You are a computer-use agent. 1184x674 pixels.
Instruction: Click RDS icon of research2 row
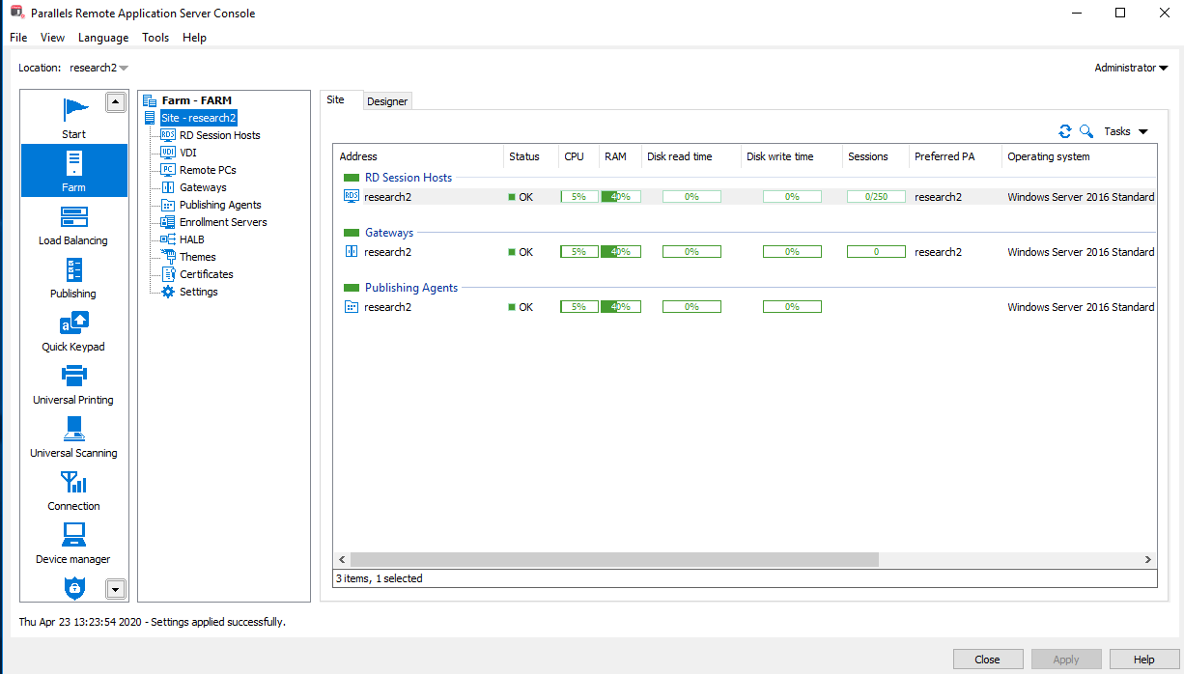[x=352, y=196]
